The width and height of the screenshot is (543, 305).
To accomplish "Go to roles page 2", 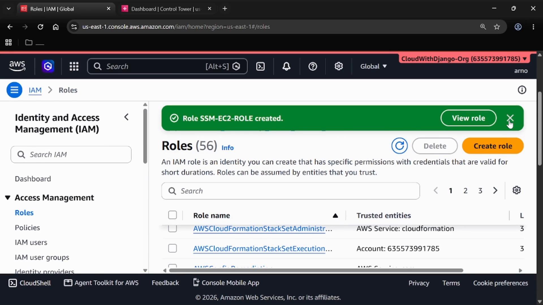I will coord(465,191).
